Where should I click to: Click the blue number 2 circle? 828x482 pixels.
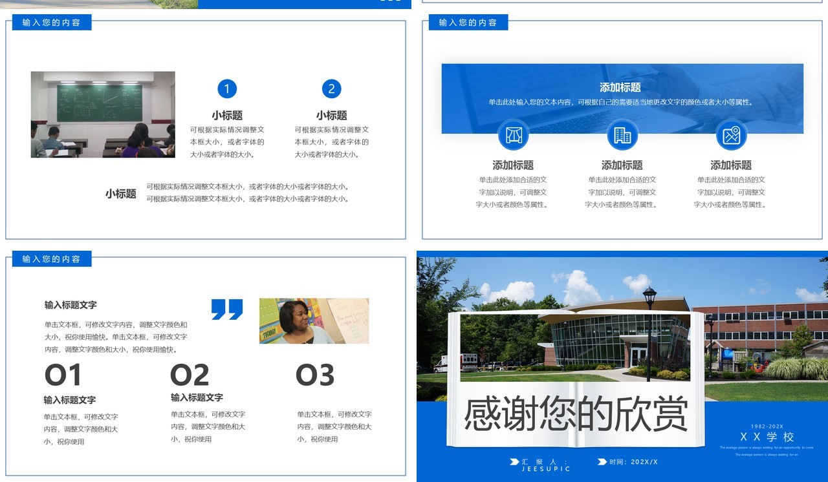[x=332, y=89]
